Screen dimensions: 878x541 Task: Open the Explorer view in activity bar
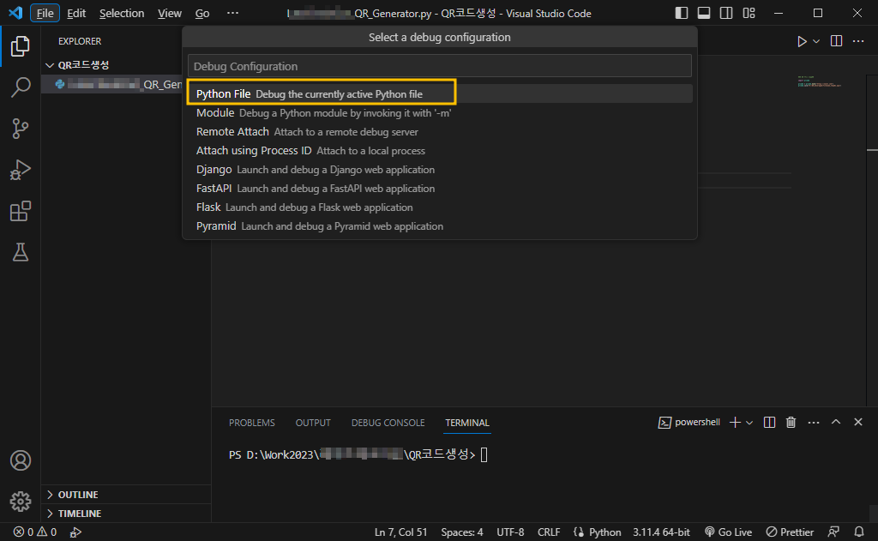(x=21, y=46)
